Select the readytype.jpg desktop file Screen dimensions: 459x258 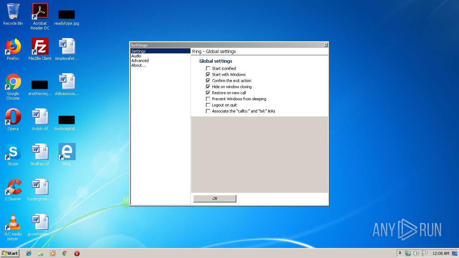coord(67,17)
